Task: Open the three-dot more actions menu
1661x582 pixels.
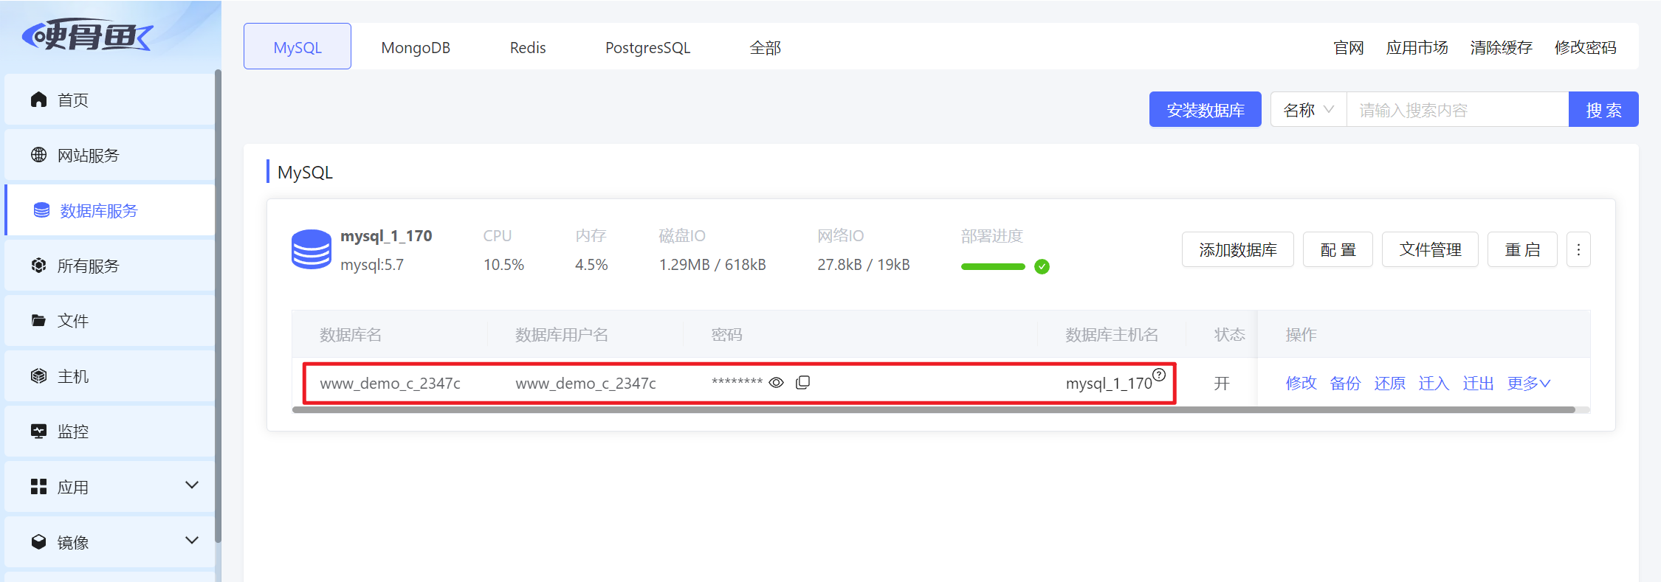Action: pyautogui.click(x=1578, y=249)
